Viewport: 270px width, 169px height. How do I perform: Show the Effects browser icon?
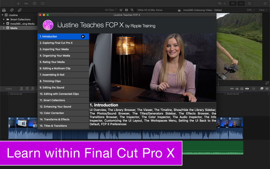point(262,89)
